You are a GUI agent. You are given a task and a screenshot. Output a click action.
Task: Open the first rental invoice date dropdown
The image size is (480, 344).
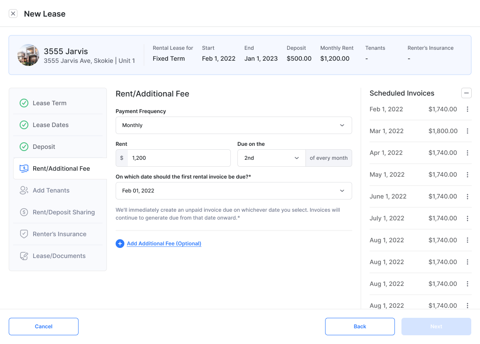[x=233, y=191]
